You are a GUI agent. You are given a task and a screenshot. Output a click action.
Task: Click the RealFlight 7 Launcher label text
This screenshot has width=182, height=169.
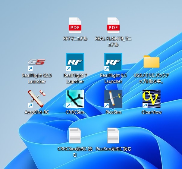(75, 78)
